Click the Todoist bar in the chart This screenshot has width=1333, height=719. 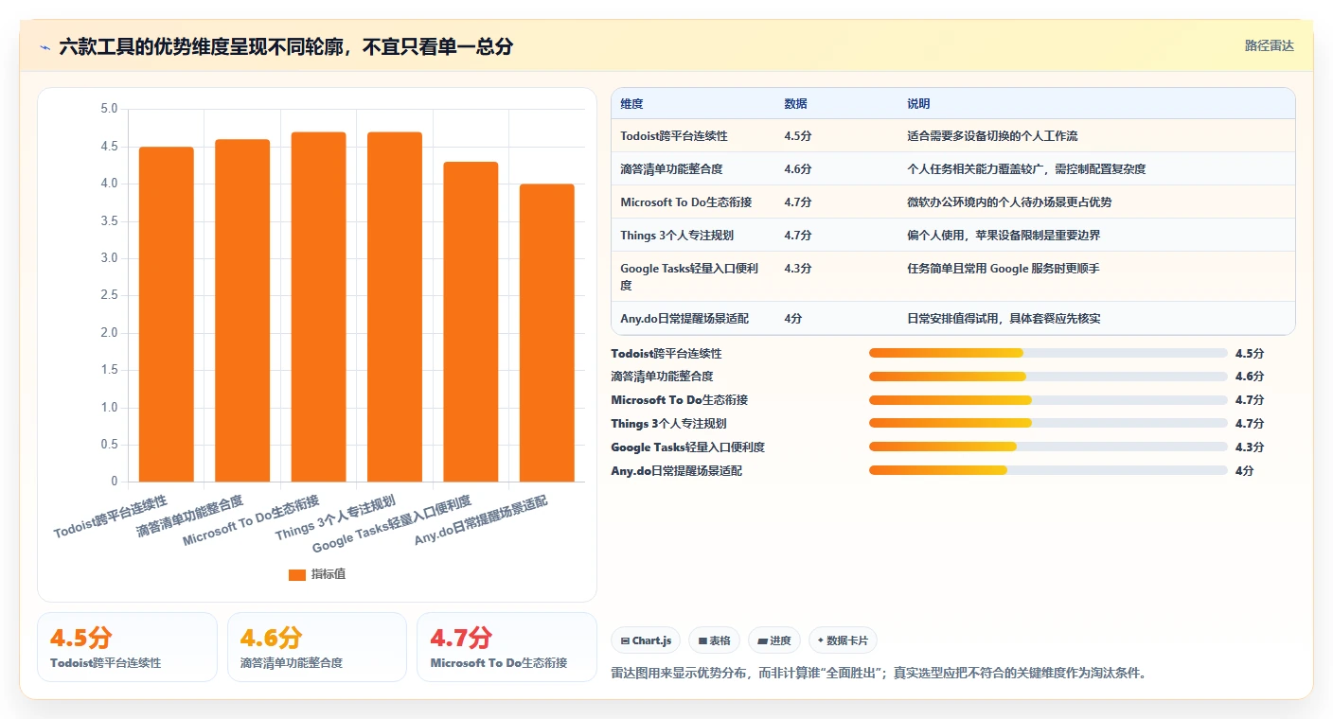coord(167,314)
